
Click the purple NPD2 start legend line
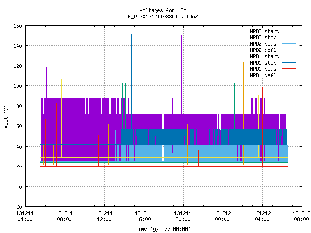point(289,31)
